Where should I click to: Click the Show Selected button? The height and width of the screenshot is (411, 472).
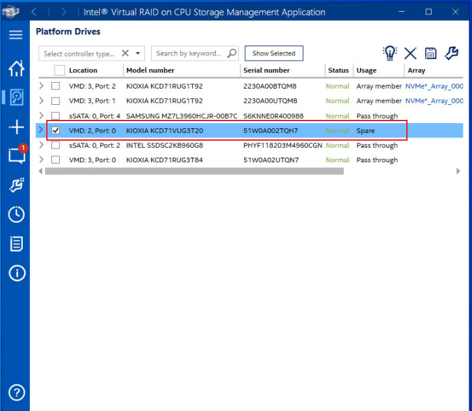273,53
